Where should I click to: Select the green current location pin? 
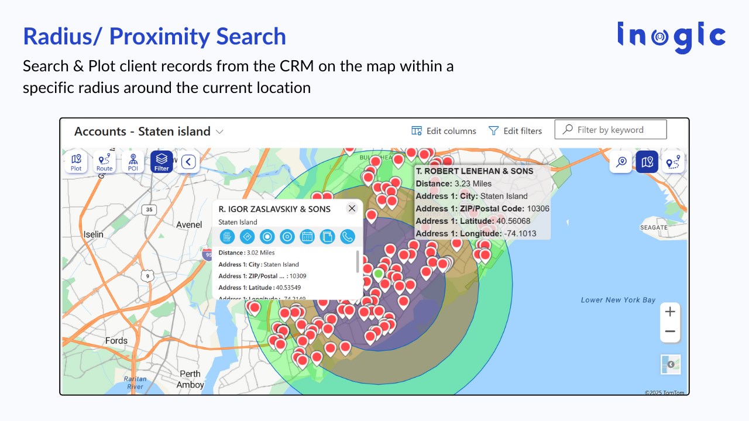tap(379, 274)
